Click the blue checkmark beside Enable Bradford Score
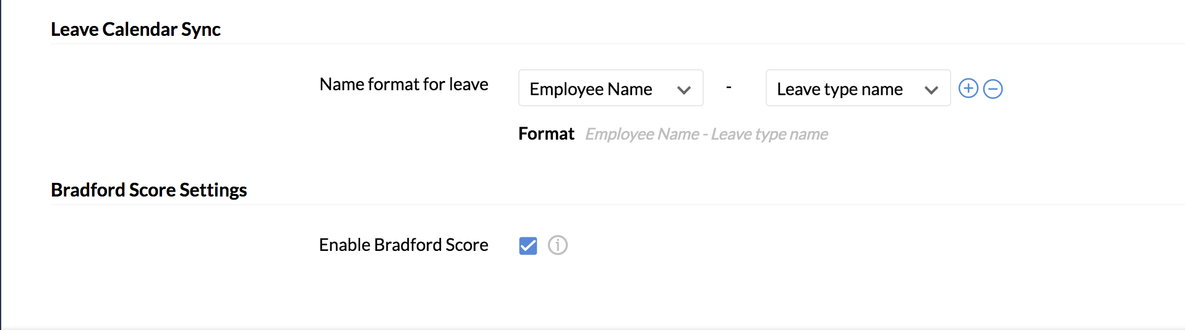 pyautogui.click(x=528, y=245)
